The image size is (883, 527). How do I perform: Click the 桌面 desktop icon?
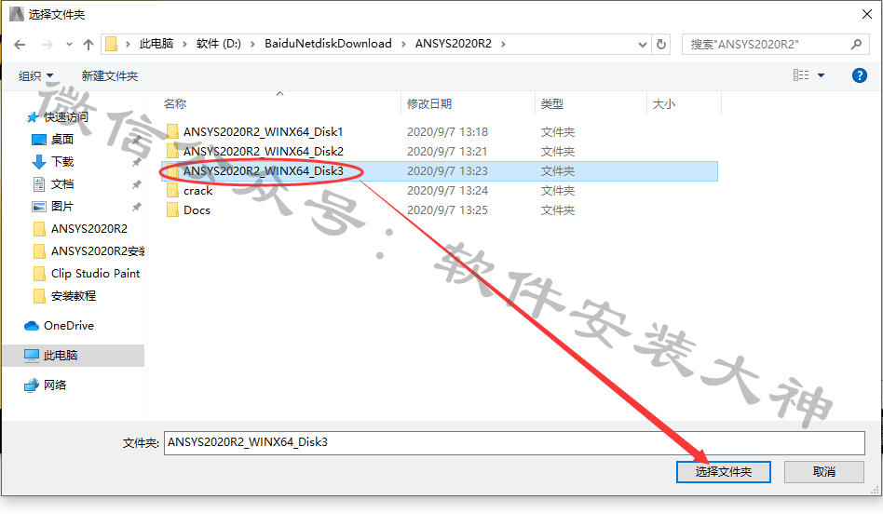tap(39, 140)
